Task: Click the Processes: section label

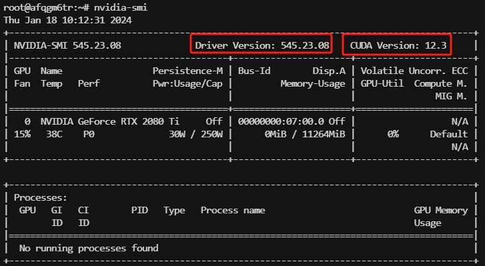Action: [x=40, y=197]
